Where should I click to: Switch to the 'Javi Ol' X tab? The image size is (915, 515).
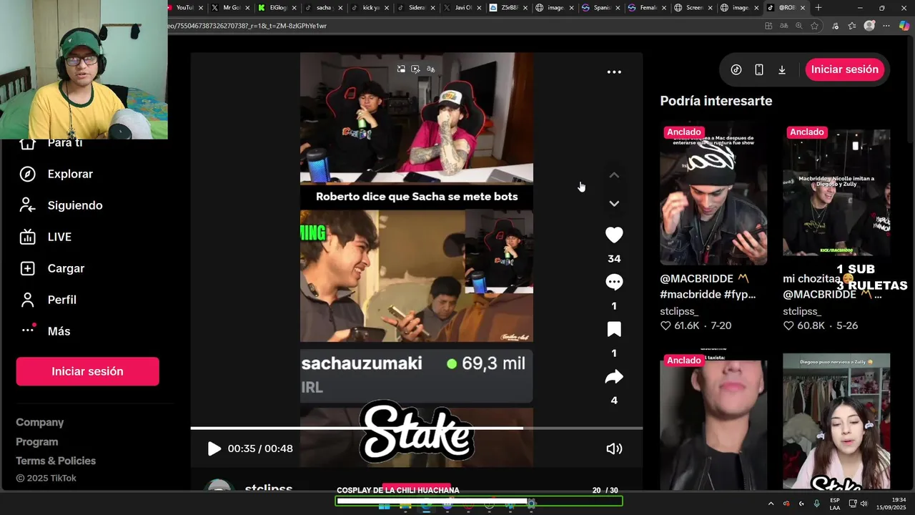[x=463, y=8]
